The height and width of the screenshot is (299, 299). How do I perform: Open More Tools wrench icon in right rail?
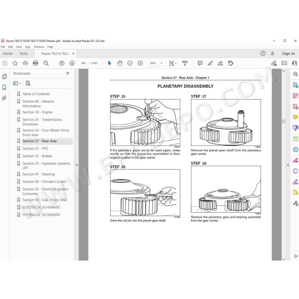coord(296,203)
